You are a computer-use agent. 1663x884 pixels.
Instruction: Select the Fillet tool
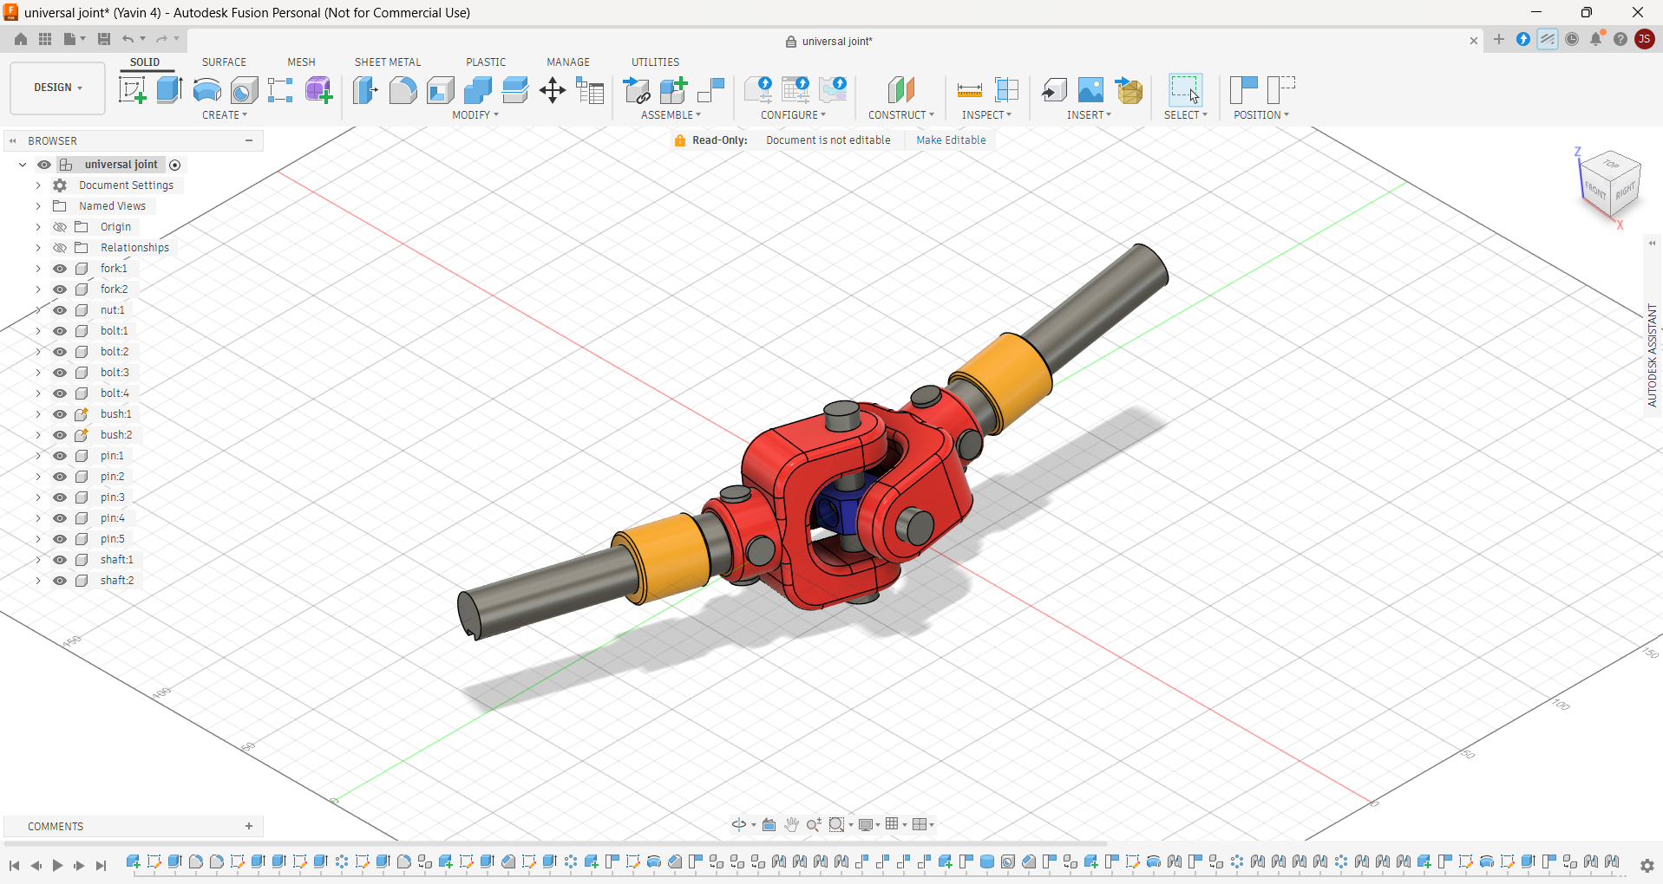click(x=403, y=90)
